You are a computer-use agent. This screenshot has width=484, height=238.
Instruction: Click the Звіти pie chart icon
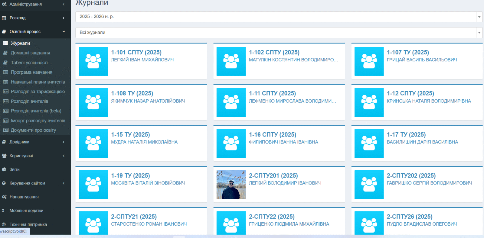click(4, 169)
